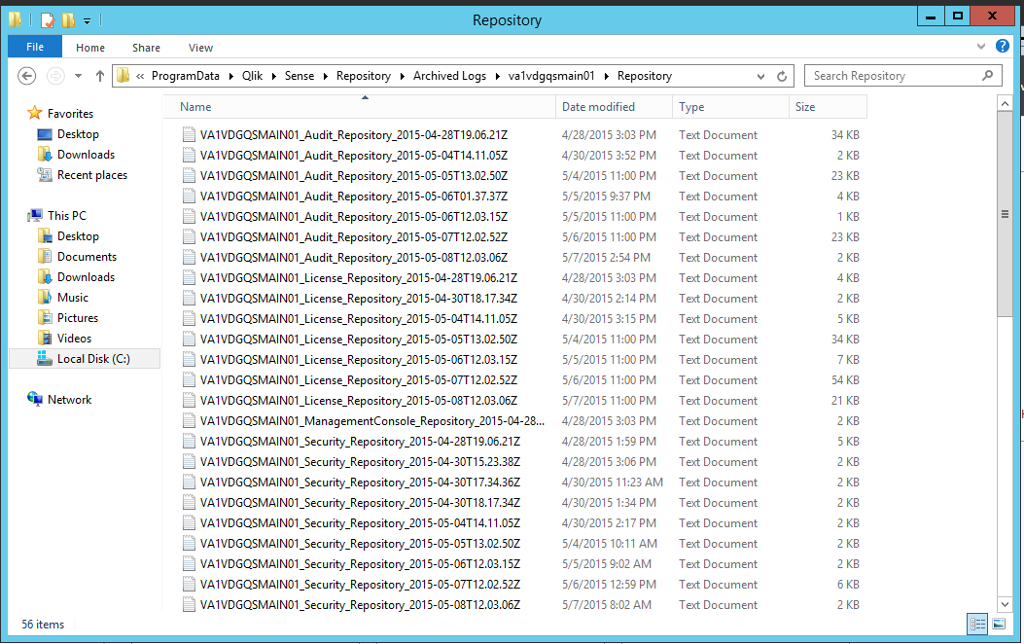Open Documents under This PC
The width and height of the screenshot is (1024, 644).
pyautogui.click(x=87, y=257)
